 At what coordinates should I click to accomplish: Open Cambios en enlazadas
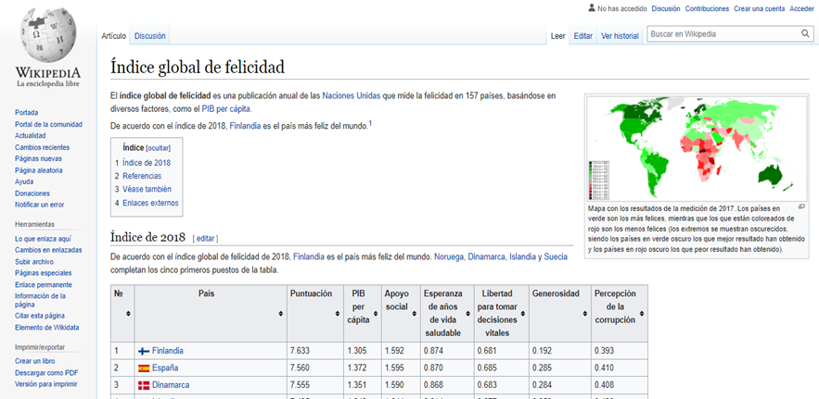(48, 250)
